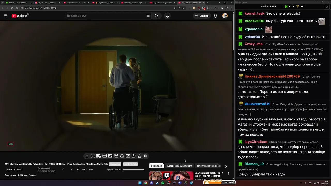This screenshot has width=331, height=186.
Task: Open YouTube notifications bell
Action: [x=215, y=16]
